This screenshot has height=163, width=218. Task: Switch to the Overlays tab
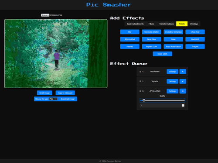click(194, 24)
